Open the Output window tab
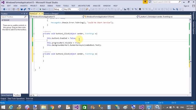The height and width of the screenshot is (110, 196). click(x=3, y=99)
